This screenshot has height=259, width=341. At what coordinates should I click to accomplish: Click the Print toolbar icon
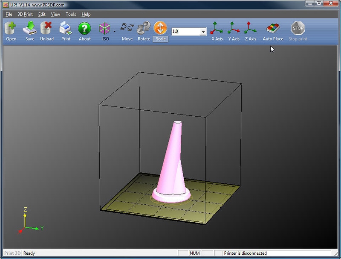(x=66, y=28)
